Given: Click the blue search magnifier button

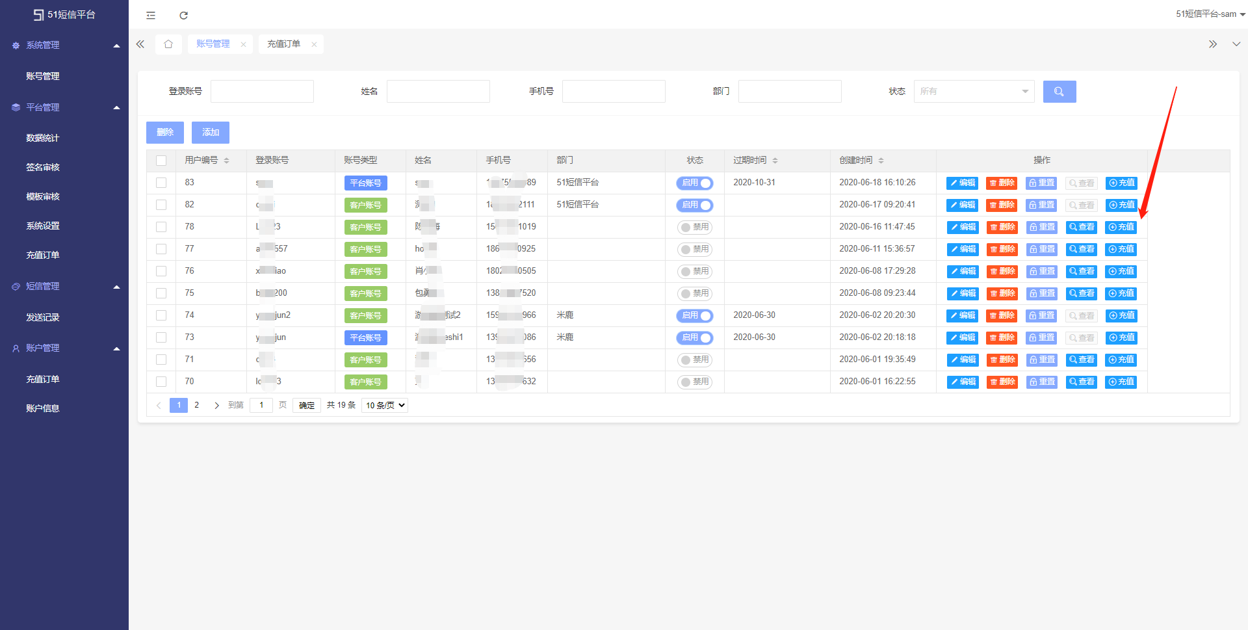Looking at the screenshot, I should point(1059,92).
